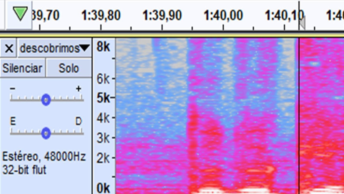Click the gain slider knob

point(46,100)
